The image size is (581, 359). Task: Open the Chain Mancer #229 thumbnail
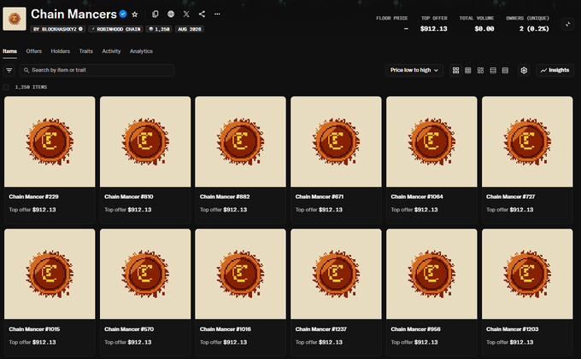(x=50, y=142)
